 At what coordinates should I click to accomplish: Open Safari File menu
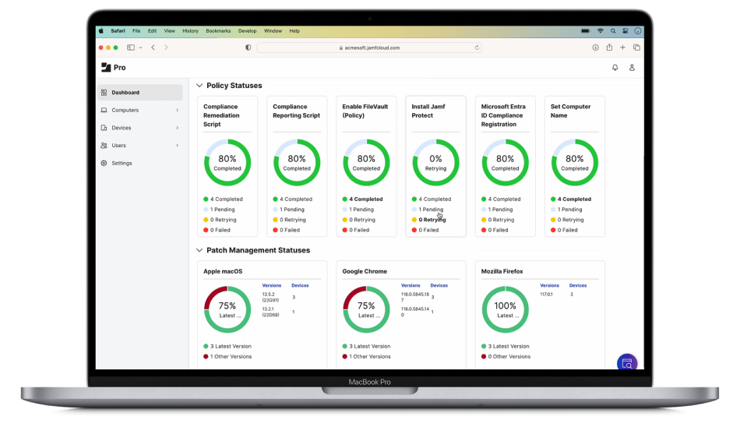[x=136, y=30]
